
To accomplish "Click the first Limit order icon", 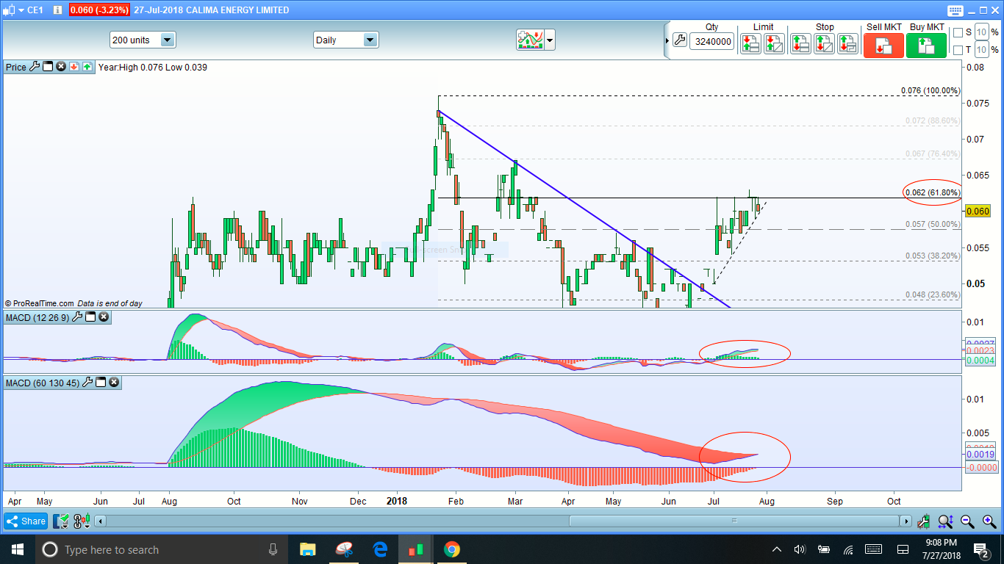I will (x=750, y=44).
